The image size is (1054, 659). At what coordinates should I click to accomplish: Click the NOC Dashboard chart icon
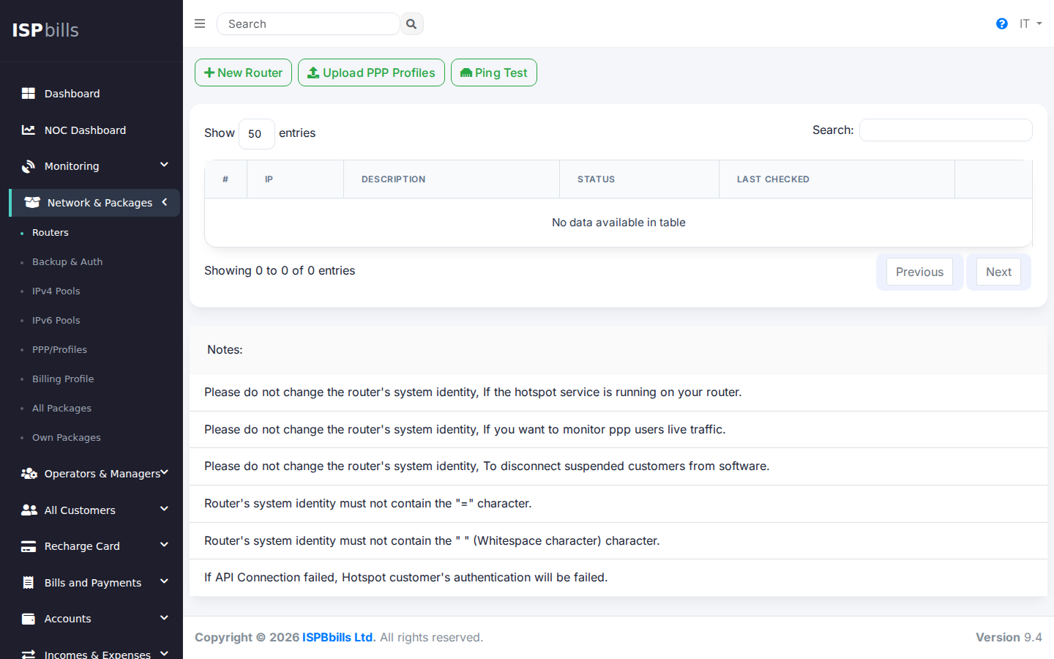point(28,130)
